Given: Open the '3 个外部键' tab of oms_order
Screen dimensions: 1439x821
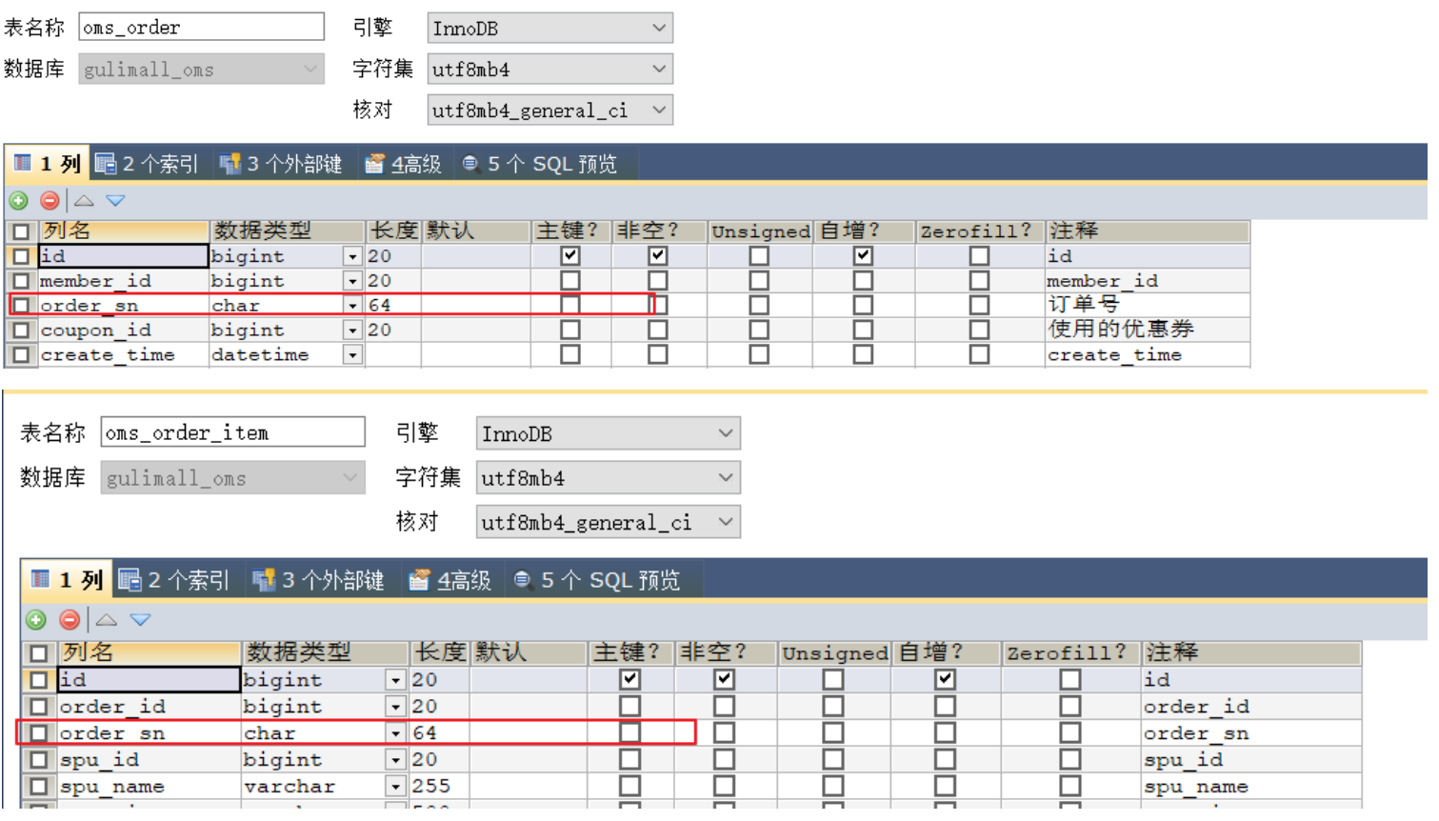Looking at the screenshot, I should click(281, 164).
